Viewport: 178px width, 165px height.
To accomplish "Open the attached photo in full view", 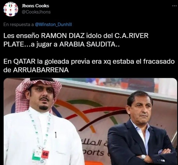I will pyautogui.click(x=90, y=122).
